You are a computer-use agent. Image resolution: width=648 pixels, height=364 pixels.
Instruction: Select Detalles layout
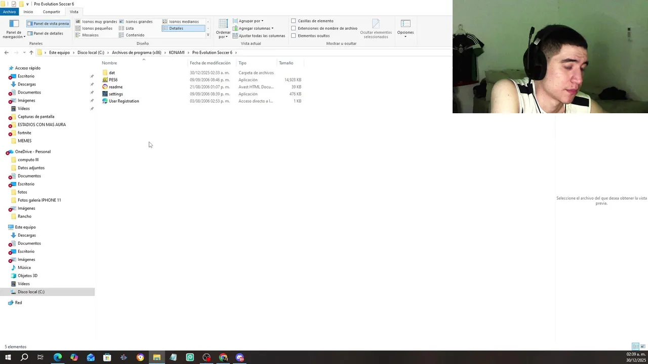click(x=183, y=28)
